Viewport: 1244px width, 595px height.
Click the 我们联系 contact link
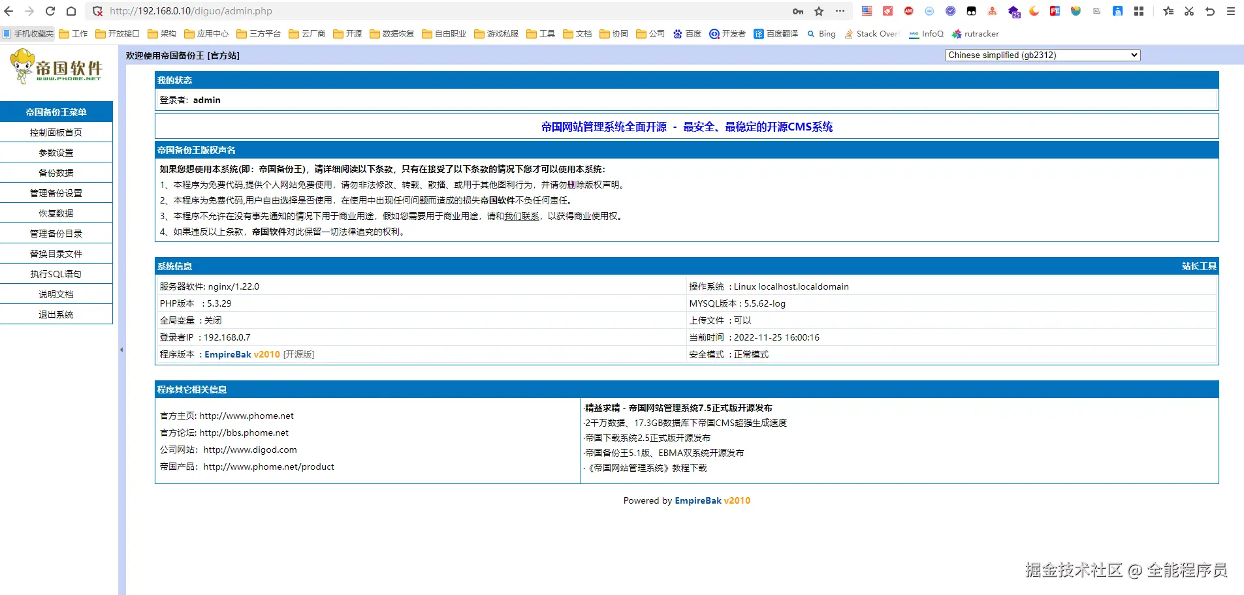[x=522, y=216]
